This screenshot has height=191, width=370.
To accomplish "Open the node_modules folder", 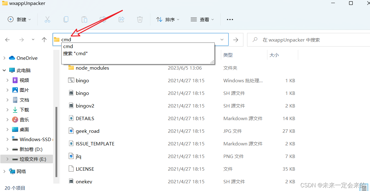I will tap(92, 68).
